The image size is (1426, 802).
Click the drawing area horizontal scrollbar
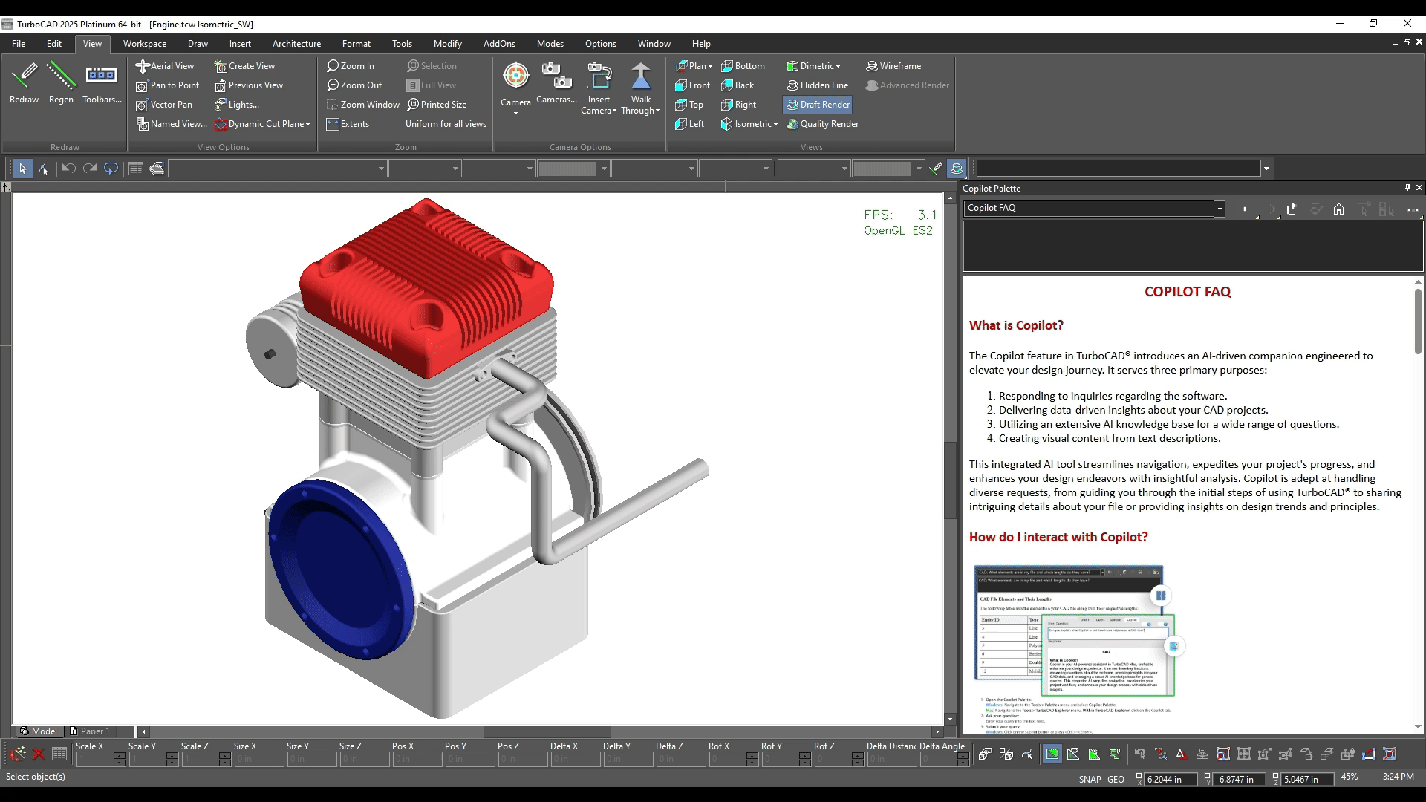(x=547, y=731)
